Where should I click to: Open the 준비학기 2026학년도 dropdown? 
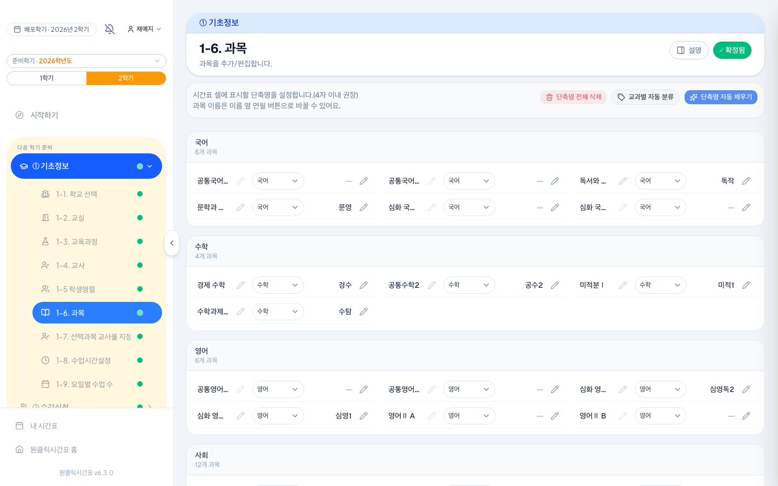click(x=86, y=61)
